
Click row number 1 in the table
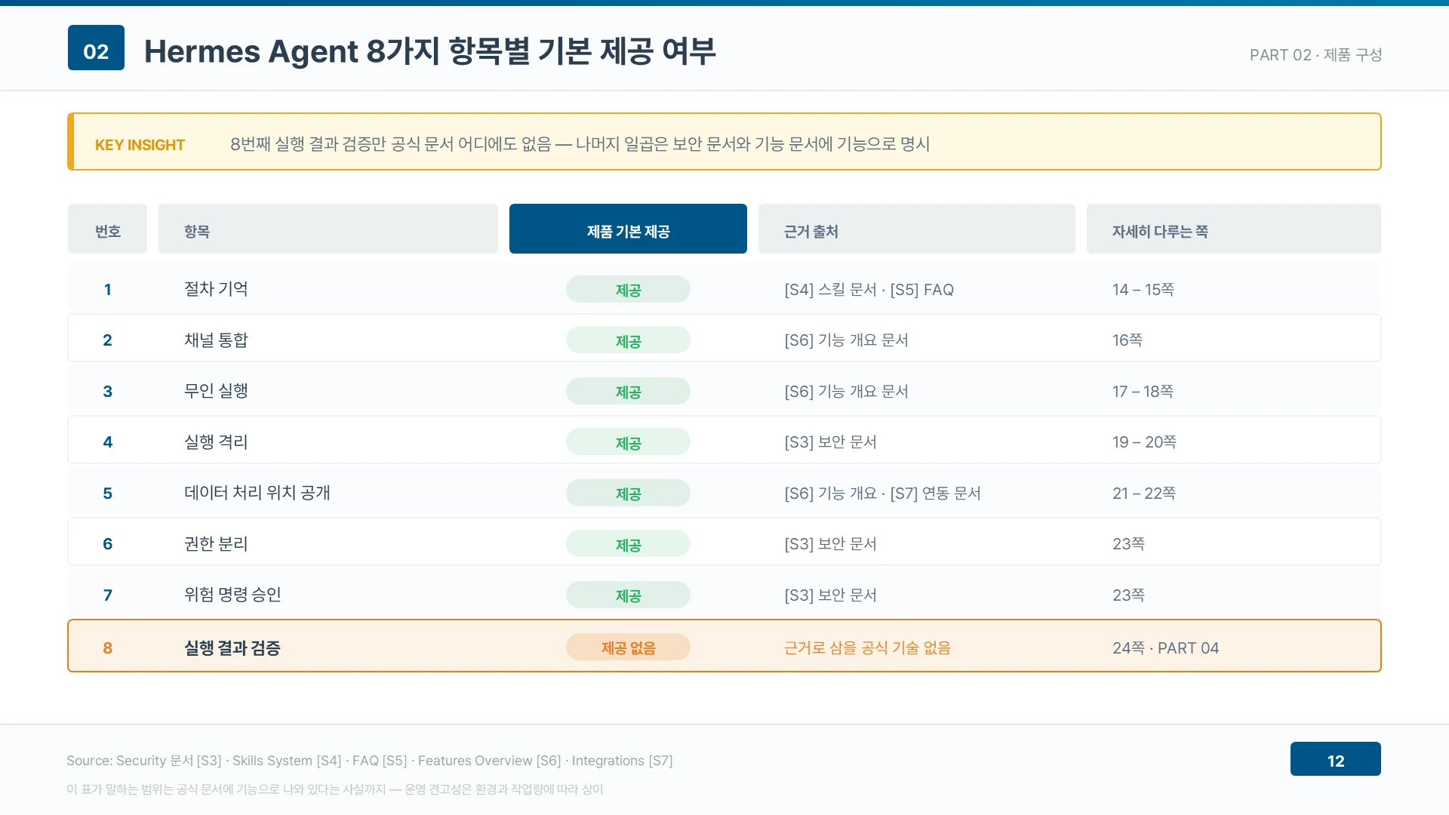(x=108, y=290)
